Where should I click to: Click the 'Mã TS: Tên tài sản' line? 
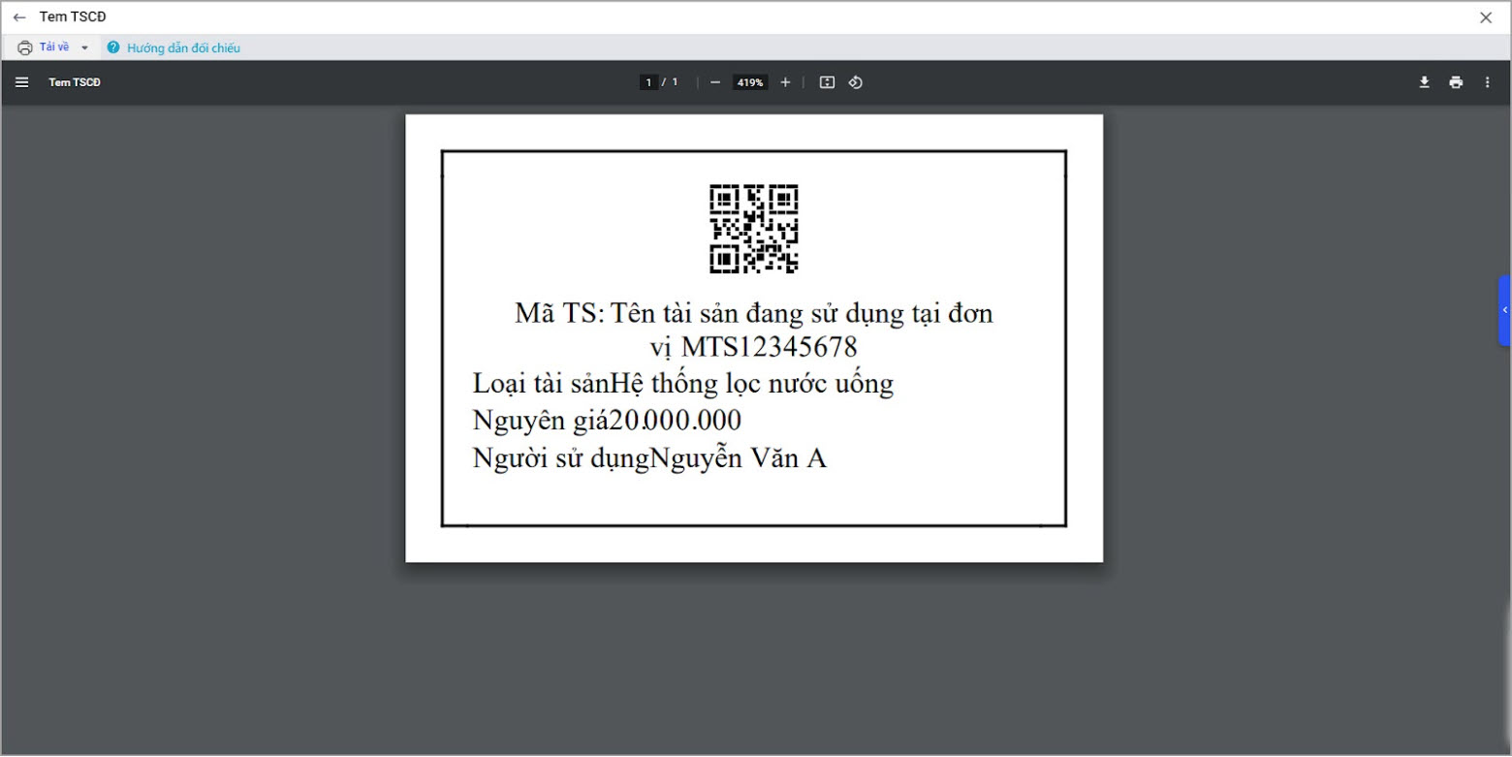754,313
